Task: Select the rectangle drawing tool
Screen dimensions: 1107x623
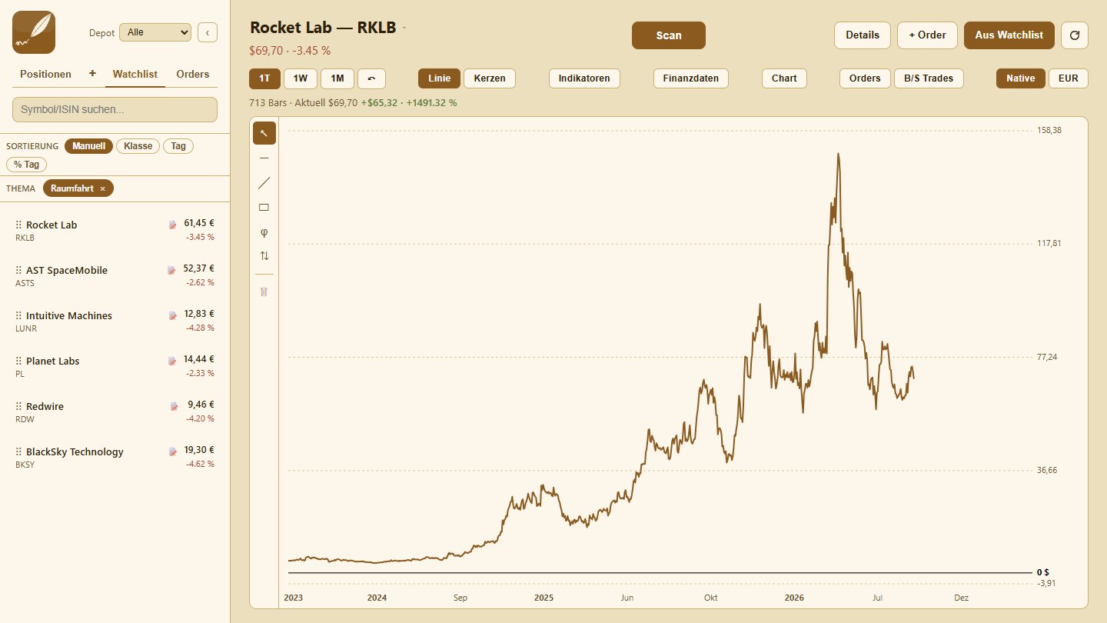Action: tap(264, 207)
